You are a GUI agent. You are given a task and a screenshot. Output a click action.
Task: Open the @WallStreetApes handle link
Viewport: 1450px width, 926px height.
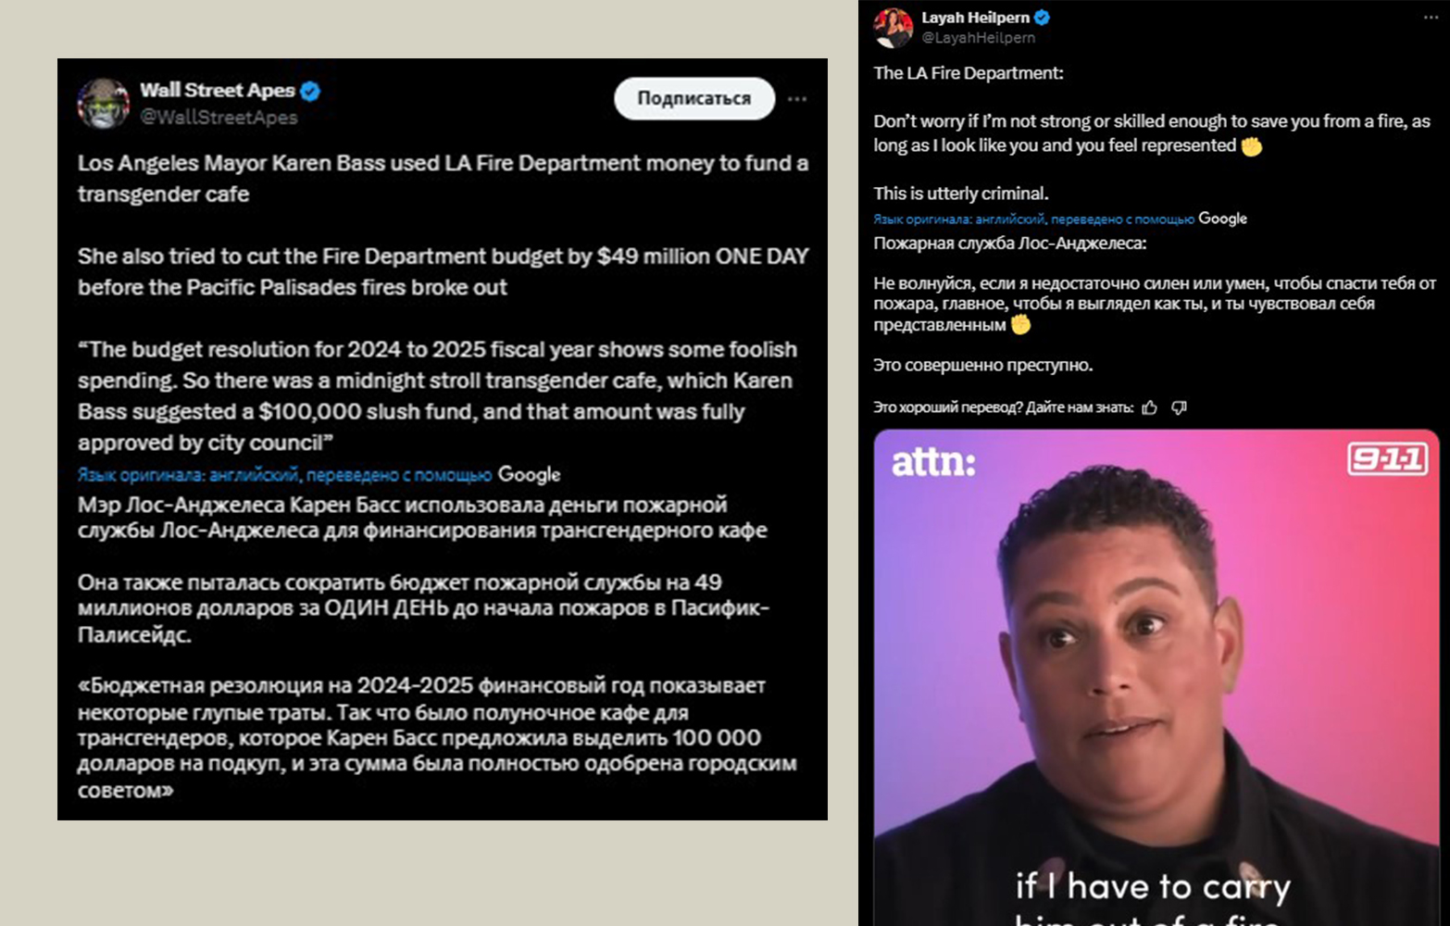[x=219, y=117]
